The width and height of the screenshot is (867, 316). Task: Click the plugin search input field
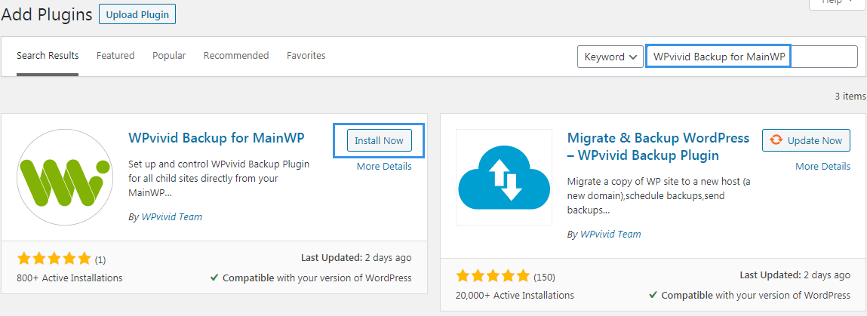pos(752,57)
